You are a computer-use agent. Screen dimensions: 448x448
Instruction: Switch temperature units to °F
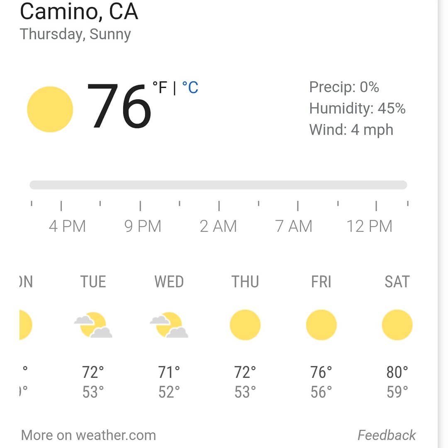tap(160, 88)
